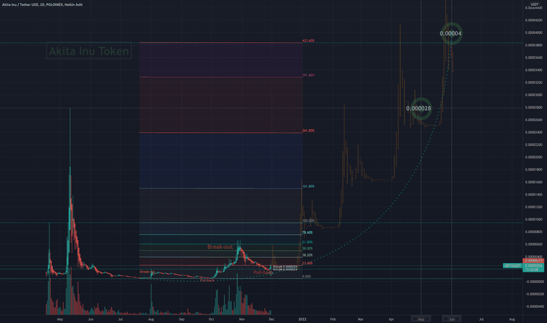The image size is (547, 323).
Task: Select the 61.80% Fibonacci level label
Action: click(x=308, y=242)
